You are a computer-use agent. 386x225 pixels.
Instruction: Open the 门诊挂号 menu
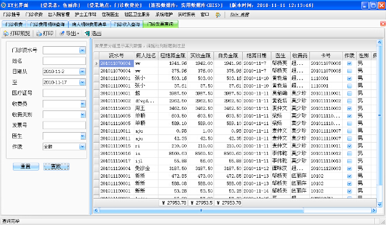12,15
